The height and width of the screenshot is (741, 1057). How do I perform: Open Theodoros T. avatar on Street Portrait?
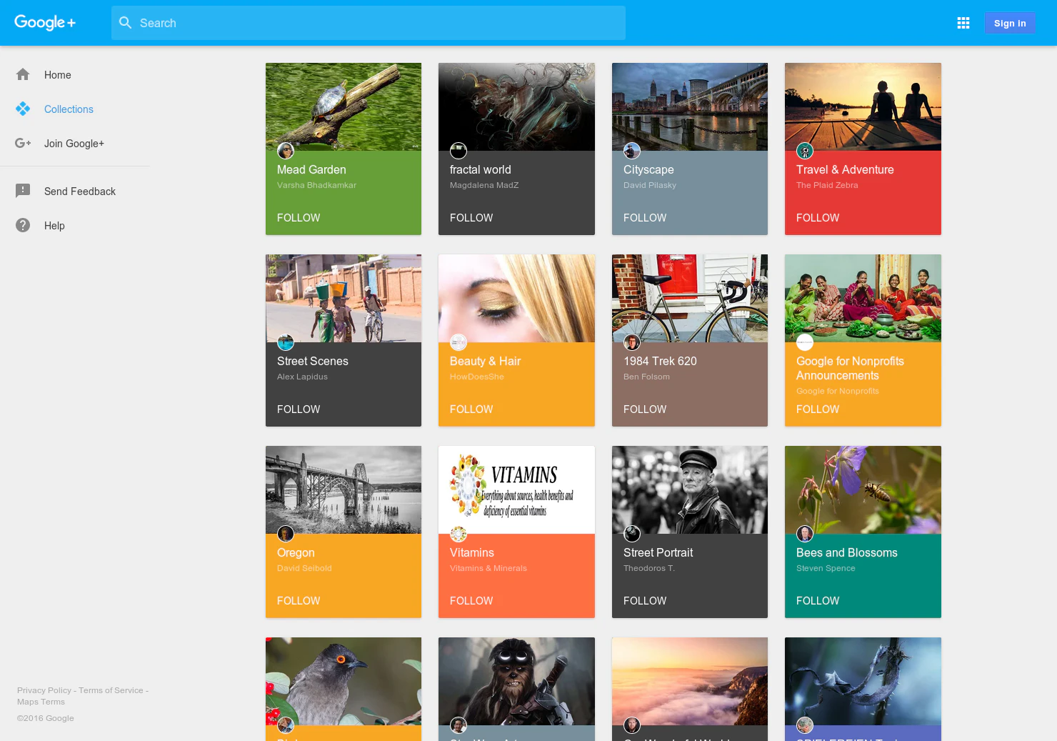632,534
